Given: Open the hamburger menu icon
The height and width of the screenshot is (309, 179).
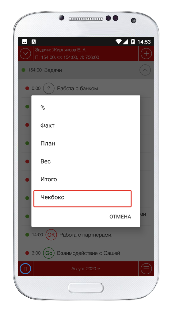Looking at the screenshot, I should [x=146, y=268].
